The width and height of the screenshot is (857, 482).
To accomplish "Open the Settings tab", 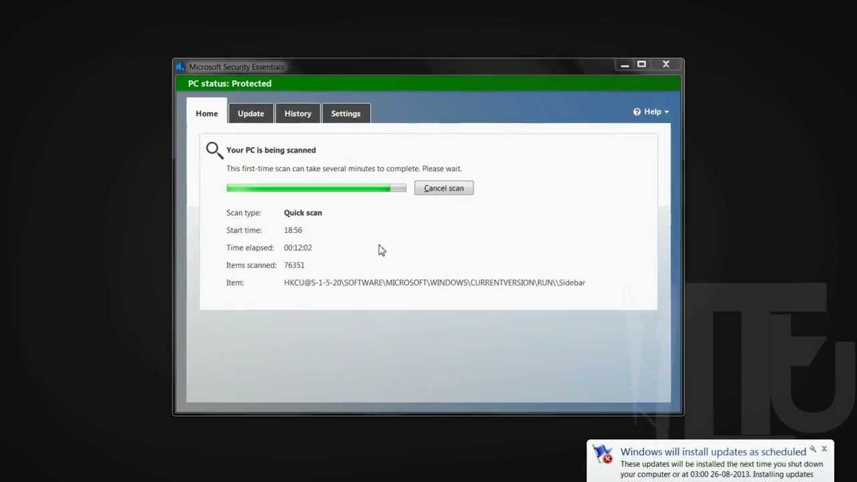I will pos(345,113).
